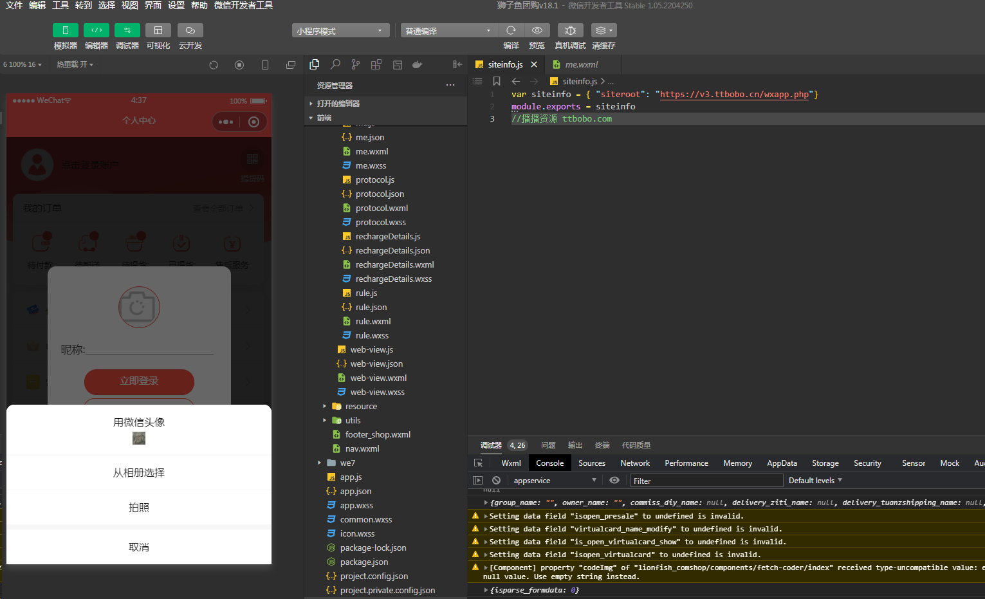Viewport: 985px width, 599px height.
Task: Open the 设置 menu
Action: [x=176, y=5]
